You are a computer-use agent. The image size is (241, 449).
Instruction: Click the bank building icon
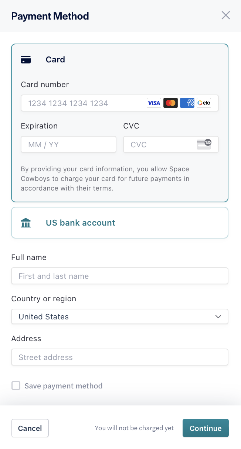(x=26, y=222)
